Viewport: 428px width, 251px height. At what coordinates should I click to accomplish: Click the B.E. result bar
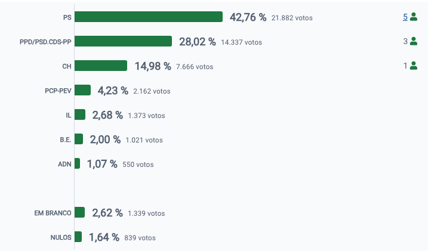click(79, 140)
